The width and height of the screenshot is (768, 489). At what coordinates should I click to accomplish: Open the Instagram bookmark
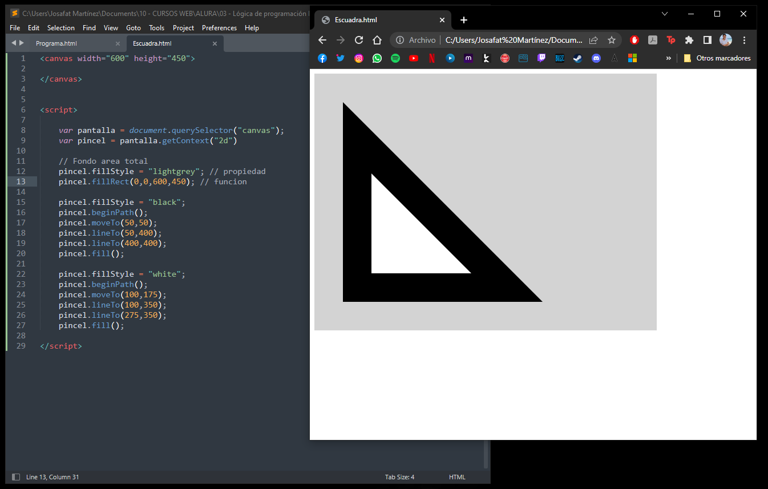coord(359,58)
